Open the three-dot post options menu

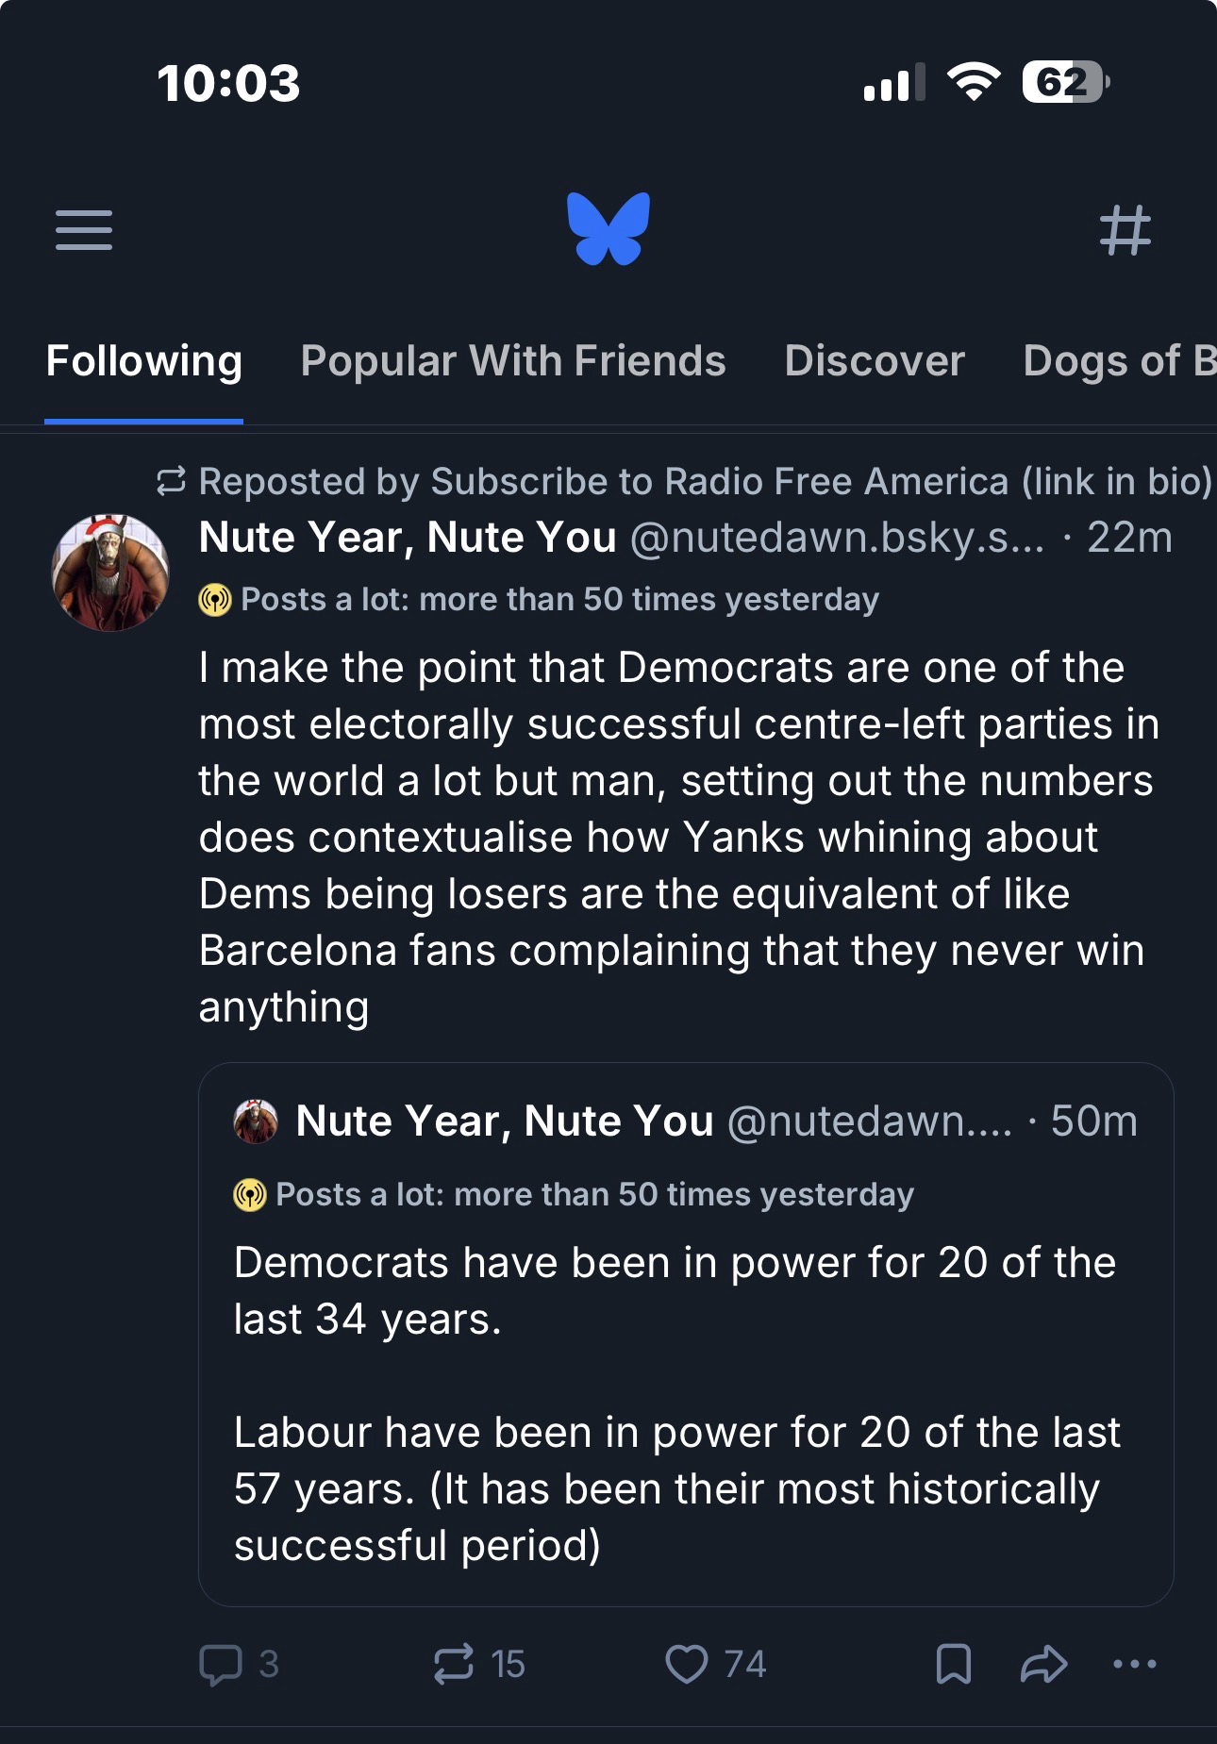click(1134, 1664)
